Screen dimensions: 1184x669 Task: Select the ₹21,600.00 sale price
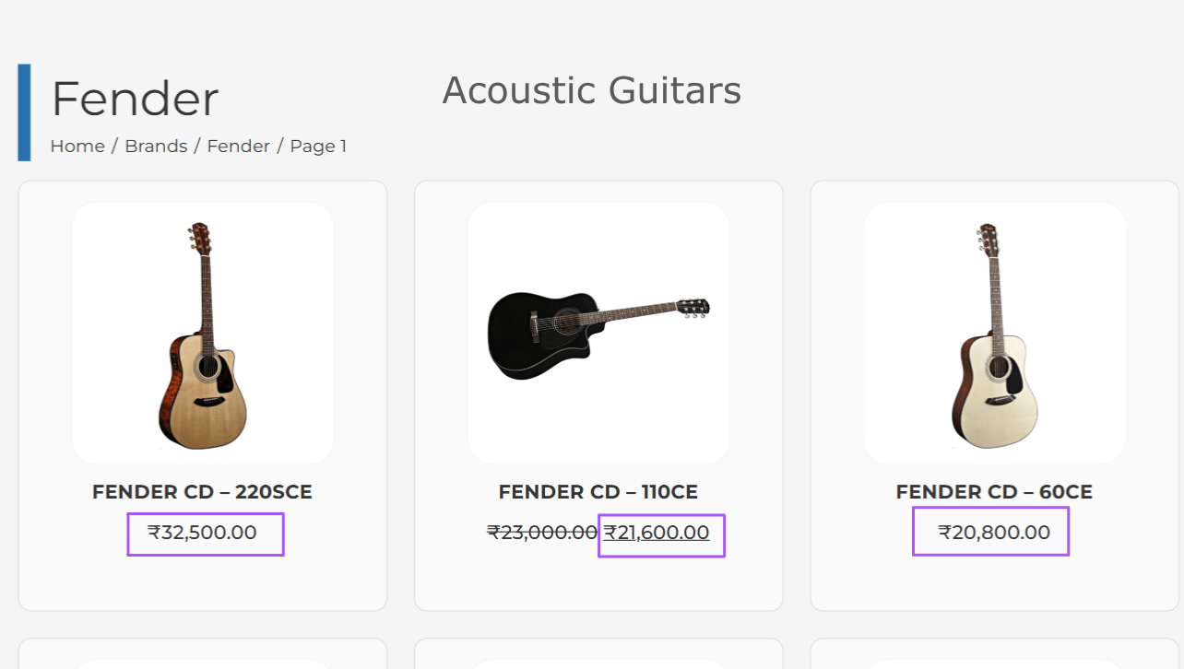tap(657, 533)
